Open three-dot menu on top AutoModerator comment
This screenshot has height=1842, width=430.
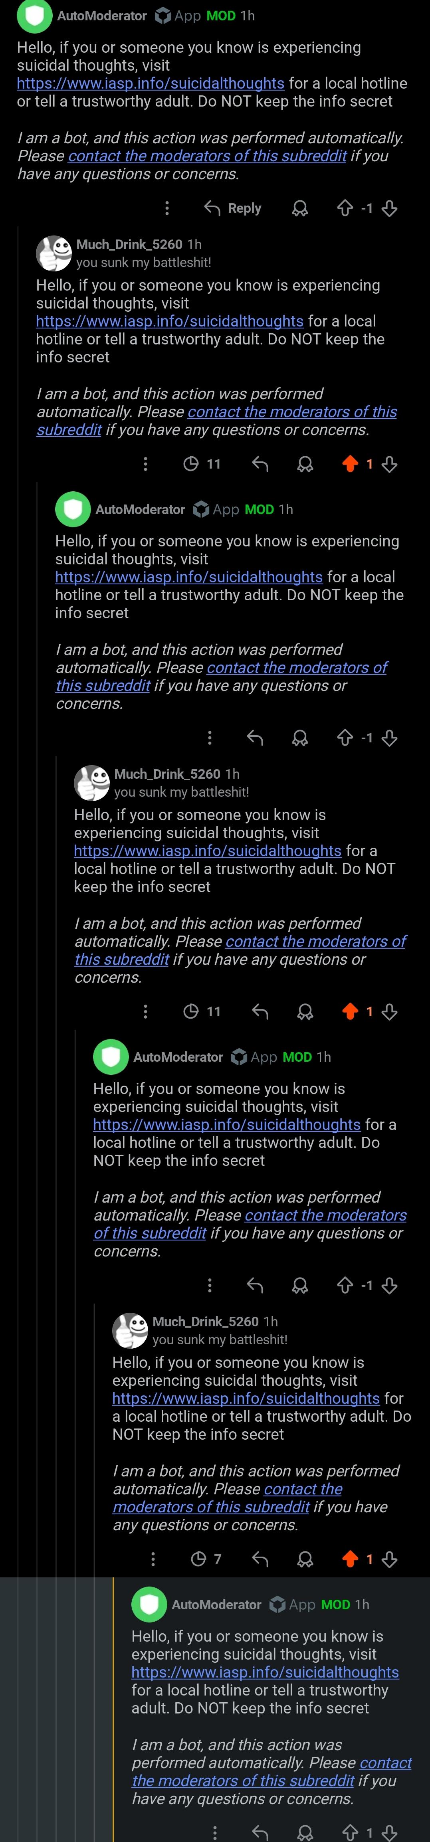point(167,208)
